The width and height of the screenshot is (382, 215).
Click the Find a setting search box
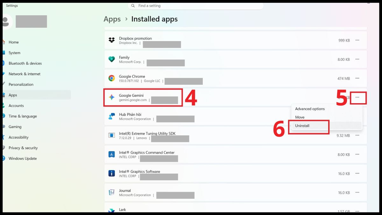point(196,6)
